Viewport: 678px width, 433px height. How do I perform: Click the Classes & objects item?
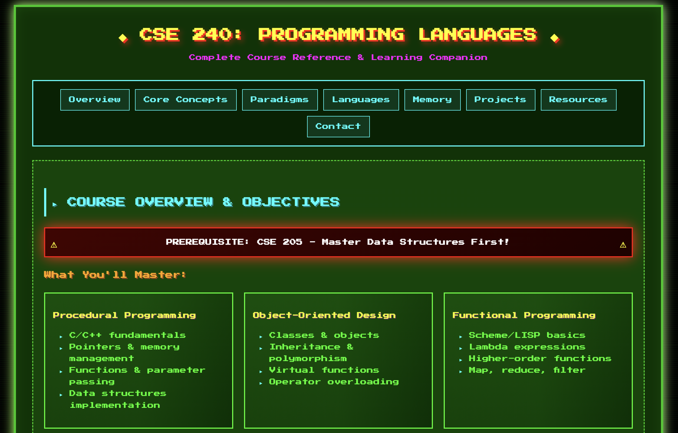(x=324, y=335)
